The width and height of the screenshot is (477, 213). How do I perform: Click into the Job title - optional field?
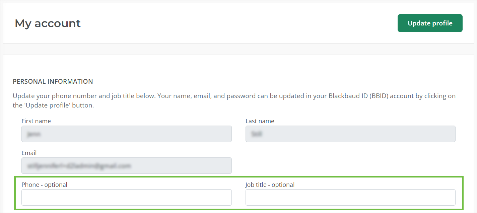point(350,197)
